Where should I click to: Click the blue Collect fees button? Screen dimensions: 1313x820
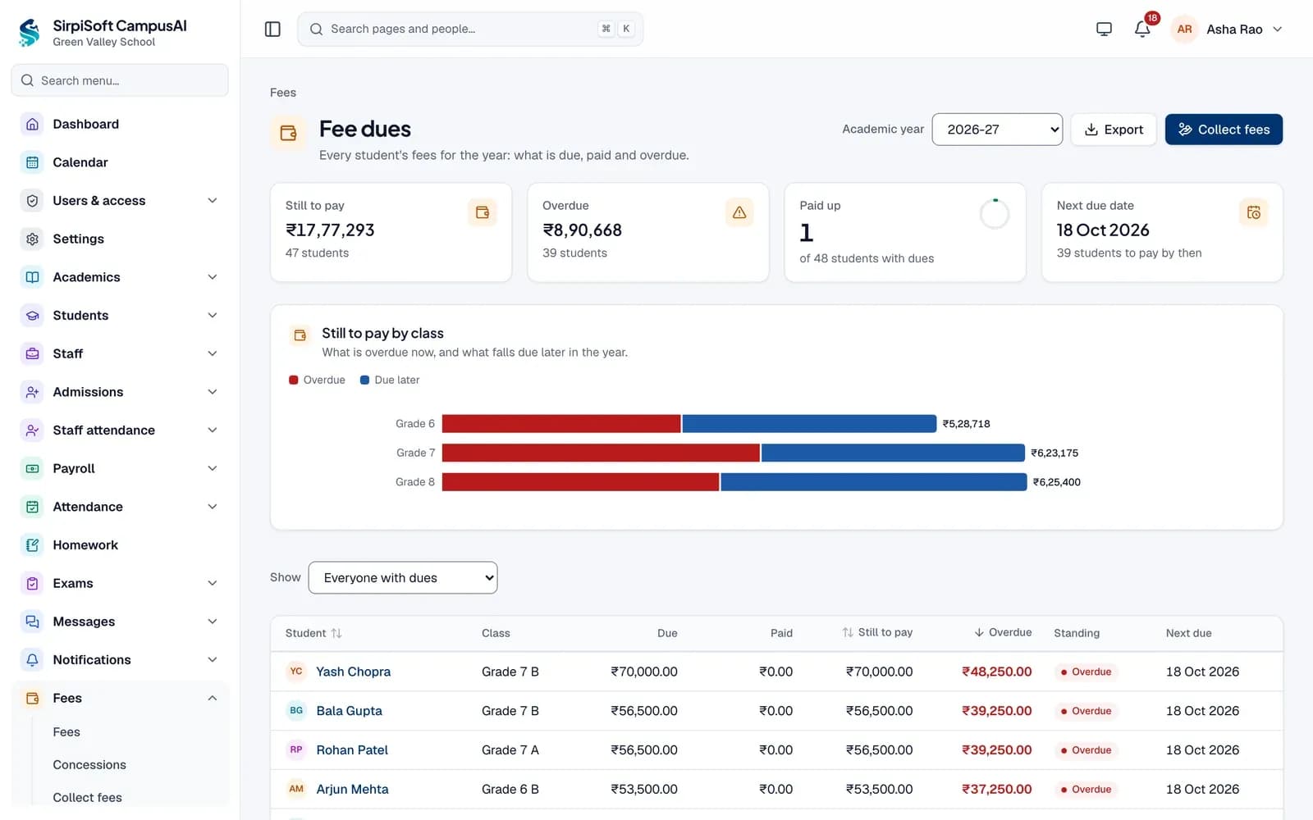pos(1224,130)
